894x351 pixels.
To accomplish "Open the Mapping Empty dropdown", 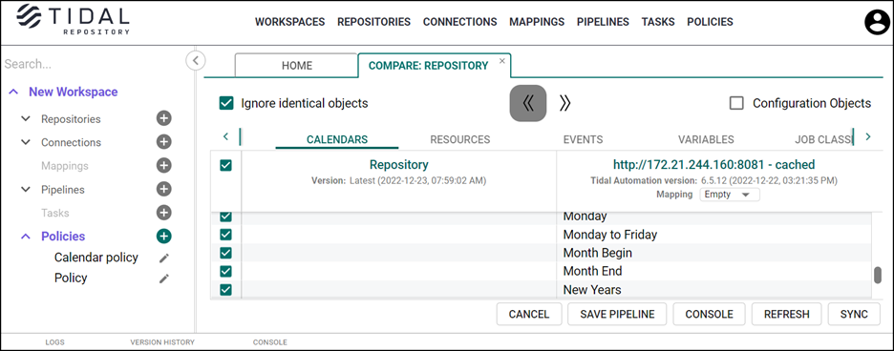I will pos(729,195).
